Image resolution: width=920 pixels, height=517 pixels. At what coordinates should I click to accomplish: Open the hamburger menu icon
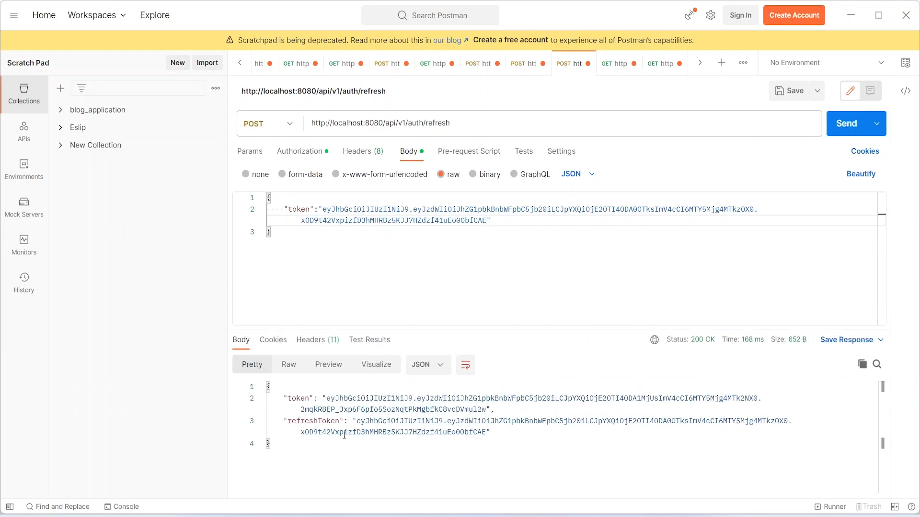pyautogui.click(x=14, y=15)
